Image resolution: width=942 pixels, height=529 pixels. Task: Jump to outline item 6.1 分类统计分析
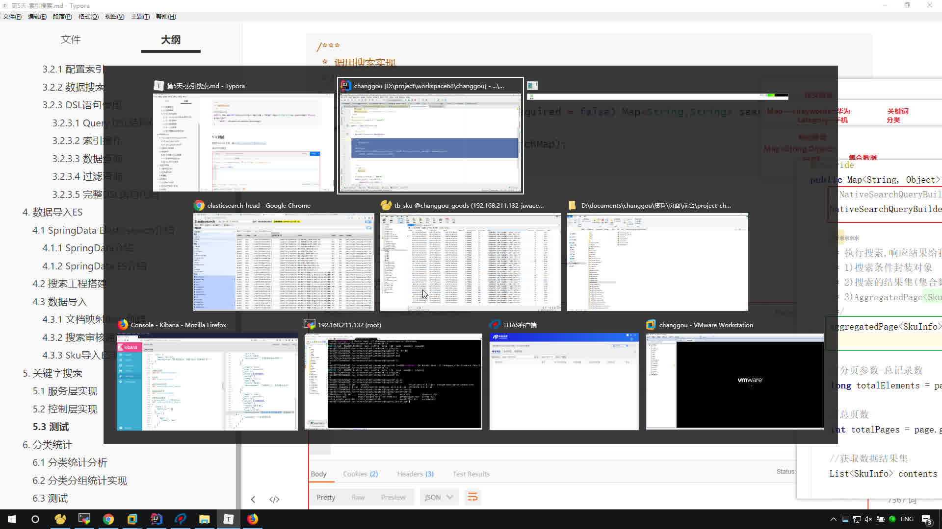pos(70,462)
